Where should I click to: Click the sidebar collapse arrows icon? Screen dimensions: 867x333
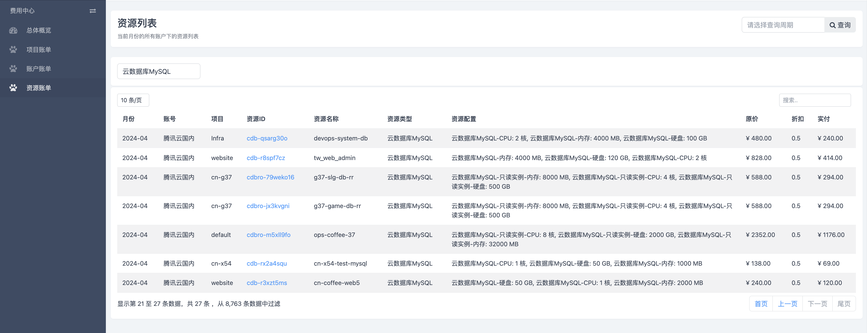[92, 11]
